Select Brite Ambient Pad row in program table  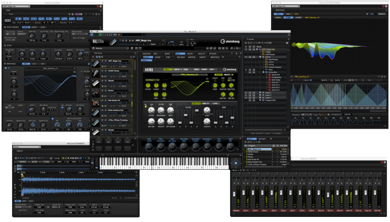(x=267, y=162)
